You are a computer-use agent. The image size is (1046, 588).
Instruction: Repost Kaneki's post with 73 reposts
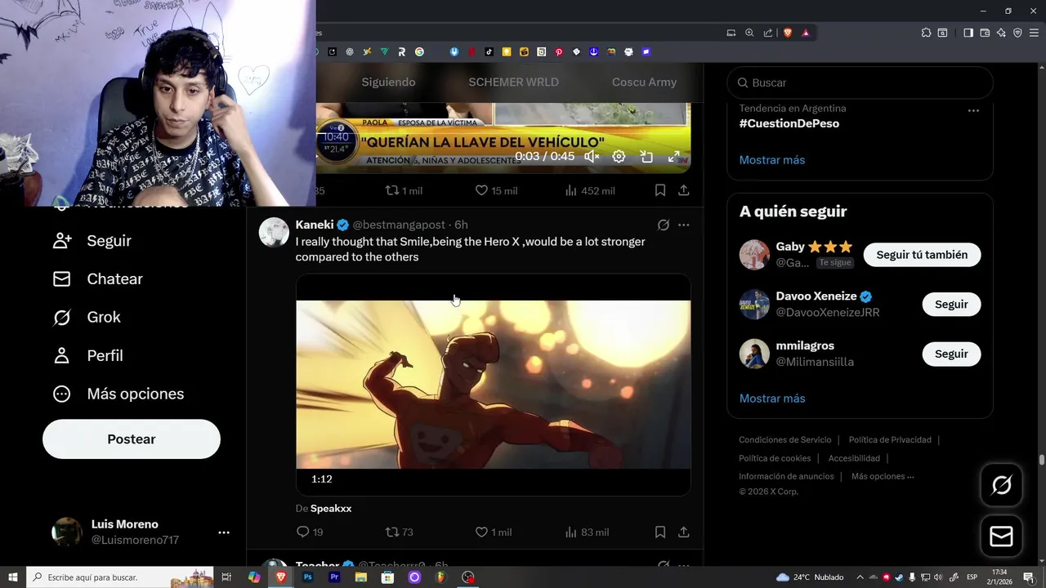click(400, 532)
